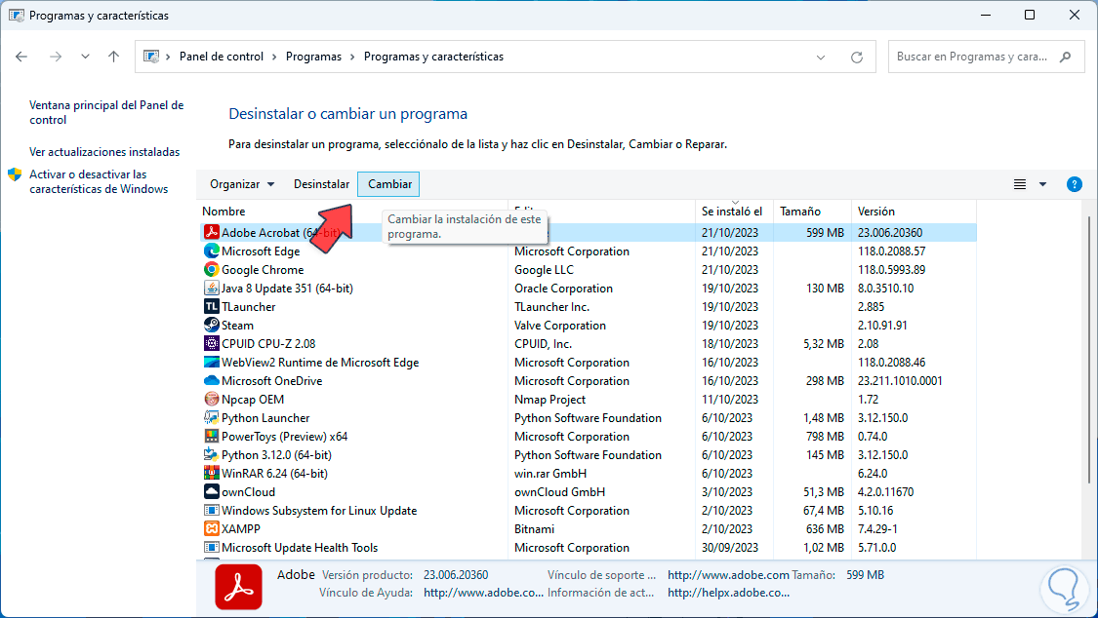Refresh the address bar view
Screen dimensions: 1098x618
coord(856,58)
